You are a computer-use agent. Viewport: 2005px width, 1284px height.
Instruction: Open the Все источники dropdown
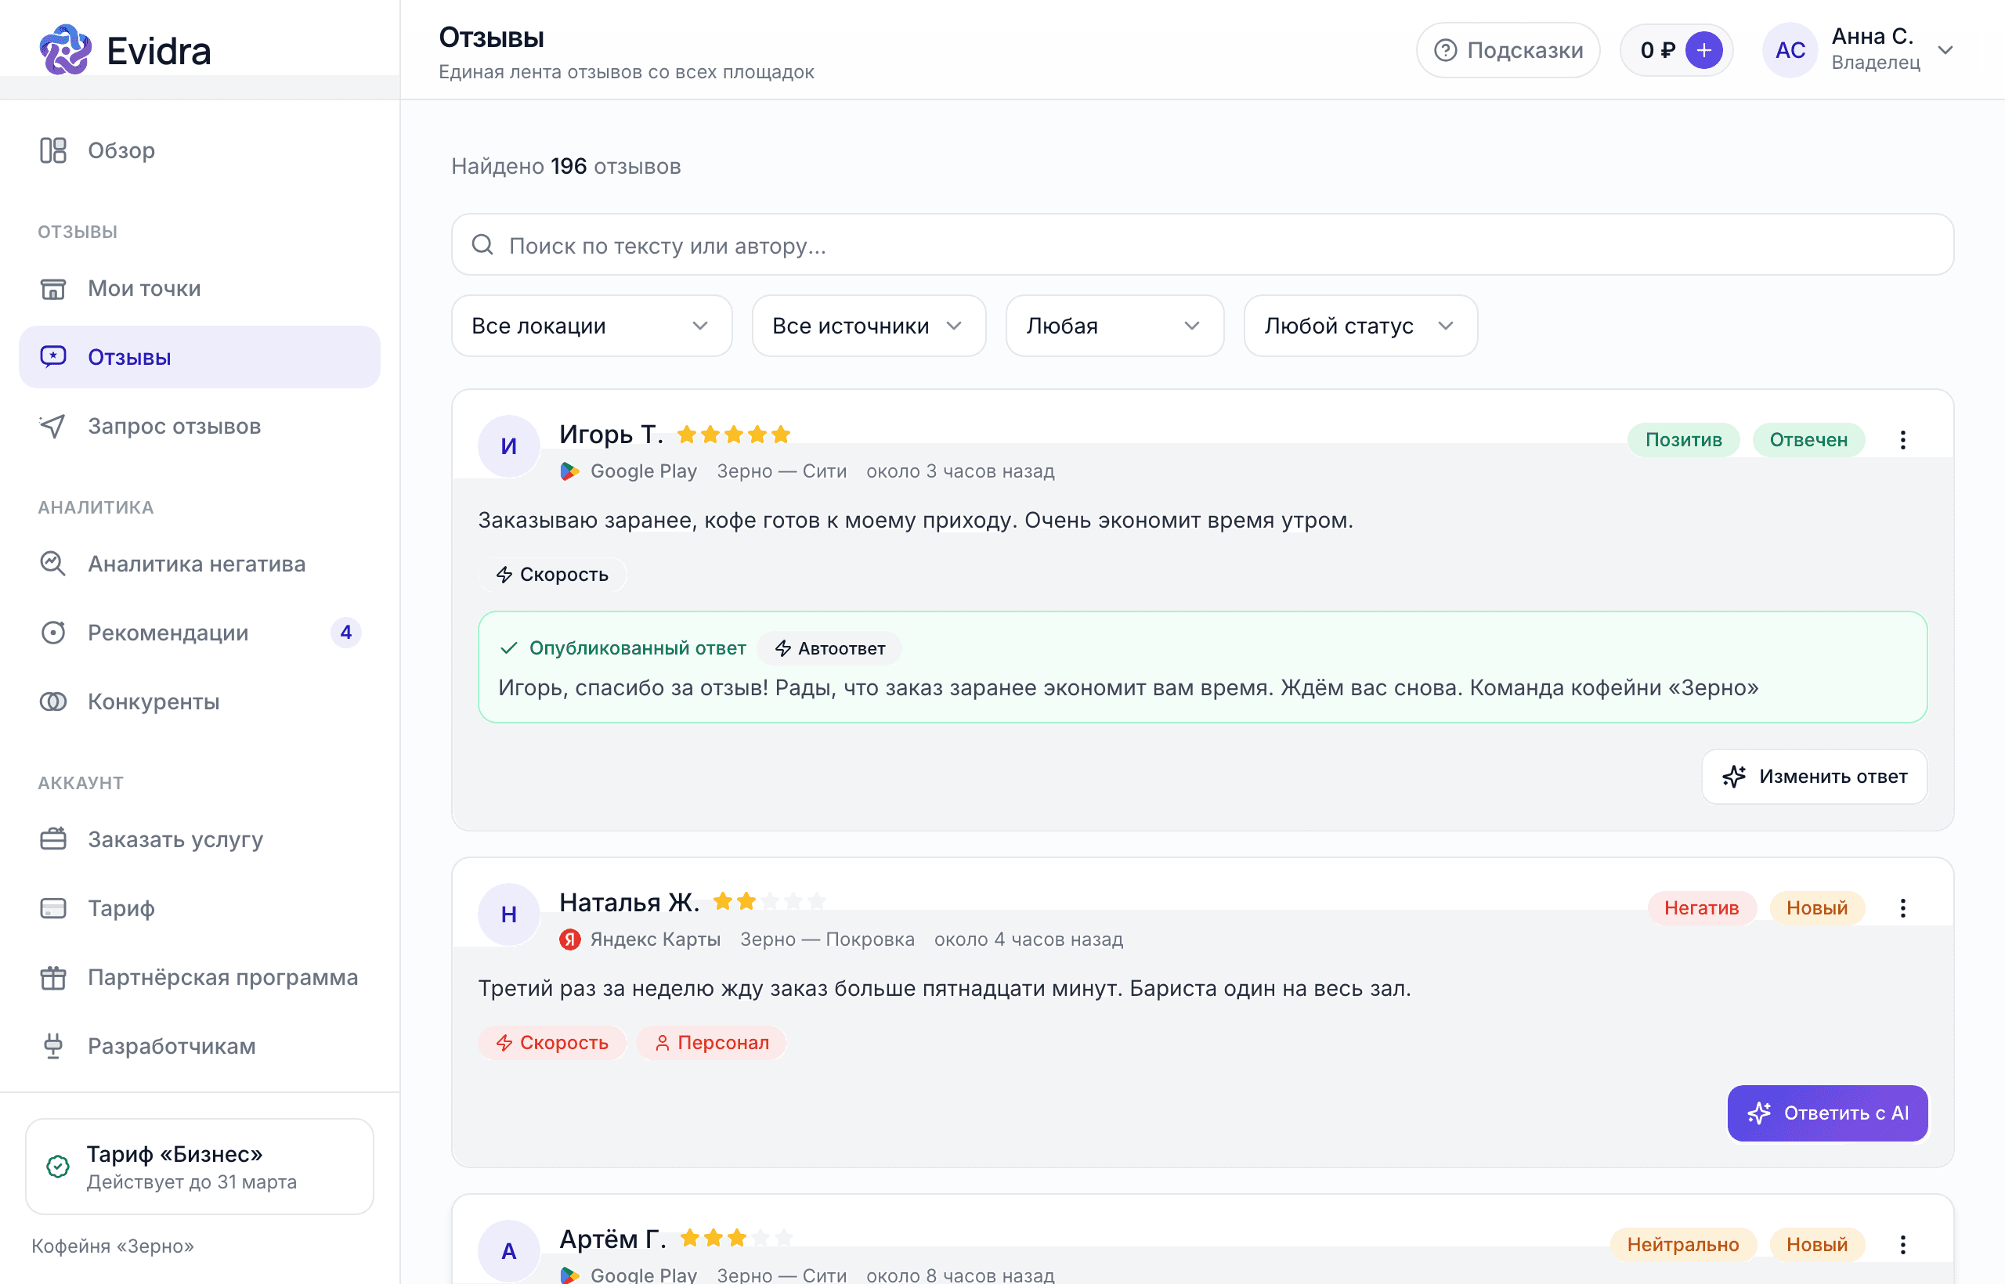[869, 326]
